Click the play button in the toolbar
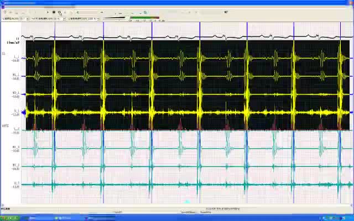This screenshot has height=221, width=354. click(47, 12)
